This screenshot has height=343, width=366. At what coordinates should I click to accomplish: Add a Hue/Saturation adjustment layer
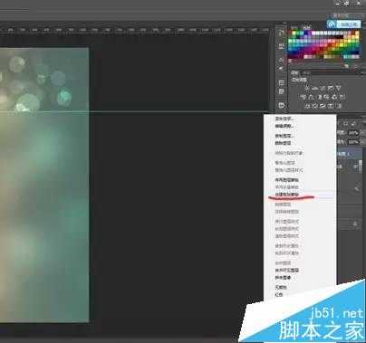point(303,97)
